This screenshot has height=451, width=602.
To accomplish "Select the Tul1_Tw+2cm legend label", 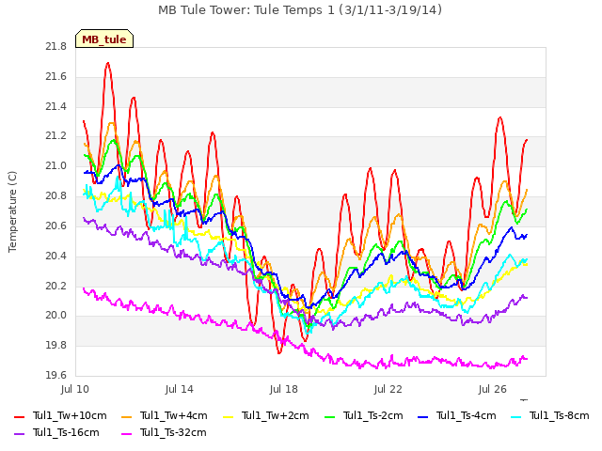I will [276, 415].
